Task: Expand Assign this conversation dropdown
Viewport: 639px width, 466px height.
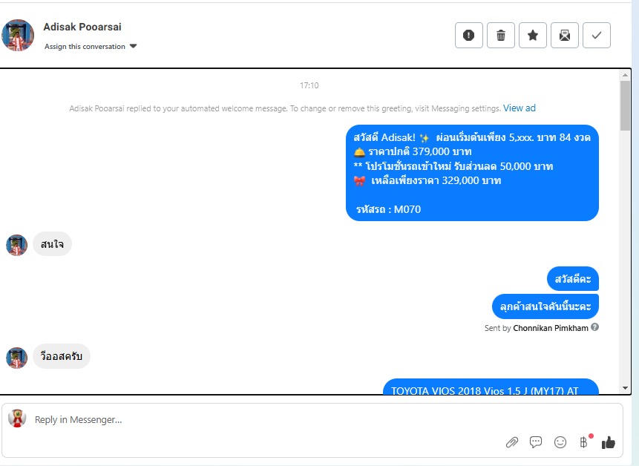Action: click(x=91, y=47)
